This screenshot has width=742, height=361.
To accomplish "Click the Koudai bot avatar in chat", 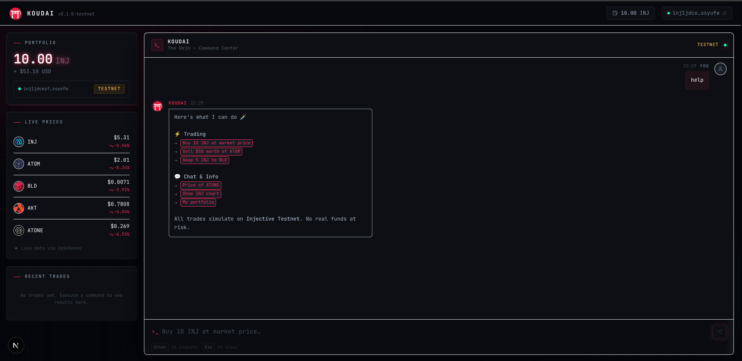I will tap(158, 106).
